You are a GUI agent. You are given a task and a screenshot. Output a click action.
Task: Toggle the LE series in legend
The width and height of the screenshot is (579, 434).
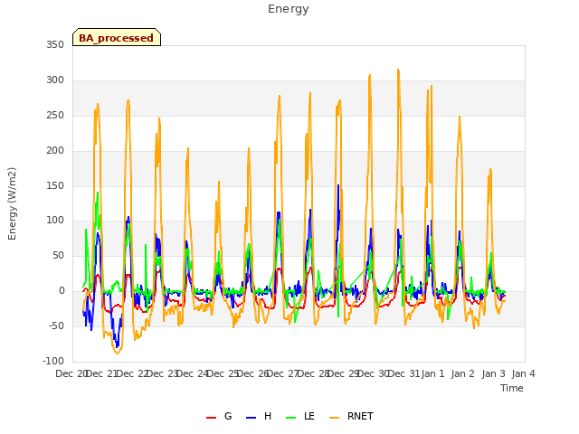[x=300, y=416]
